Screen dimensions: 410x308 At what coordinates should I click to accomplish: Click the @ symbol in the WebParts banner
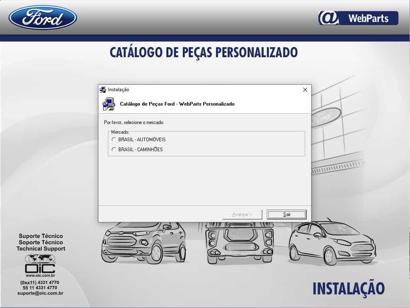coord(328,18)
